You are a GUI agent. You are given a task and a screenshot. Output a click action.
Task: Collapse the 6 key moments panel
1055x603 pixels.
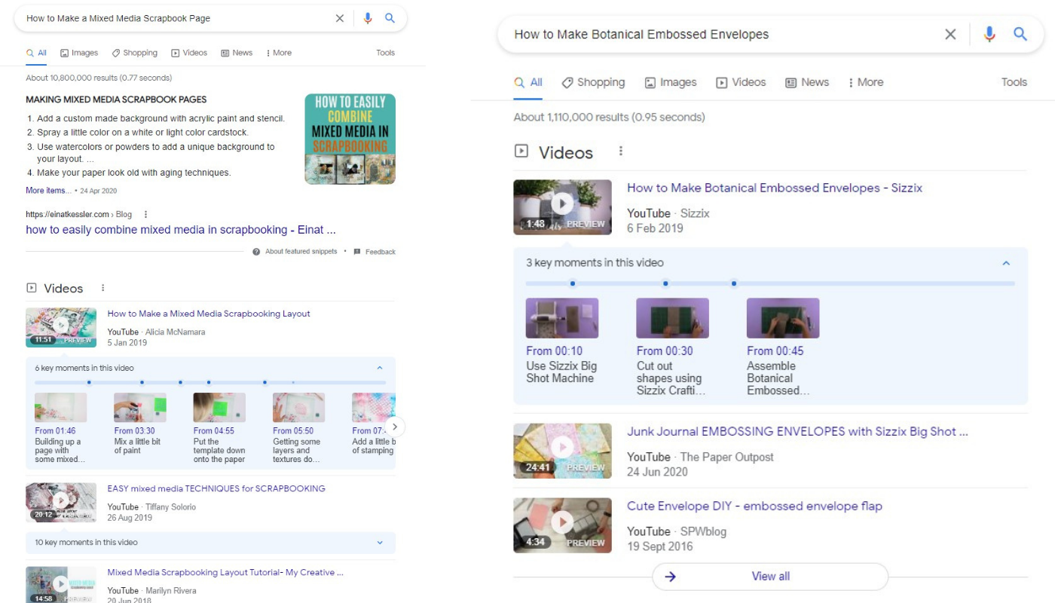(380, 368)
